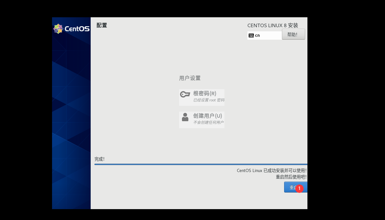Click 不会创建任何用户 status text

point(208,122)
